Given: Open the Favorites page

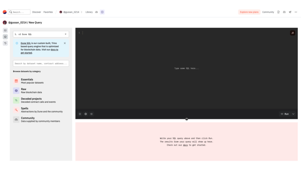Looking at the screenshot, I should pyautogui.click(x=48, y=12).
